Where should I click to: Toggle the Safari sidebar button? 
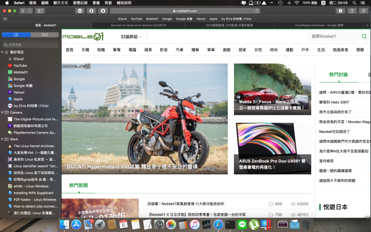click(40, 11)
